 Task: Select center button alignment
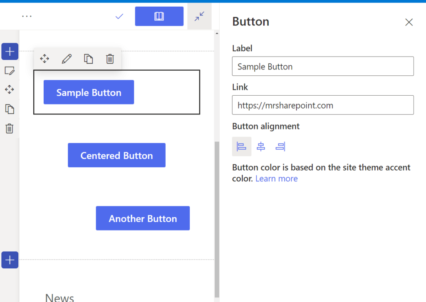(x=261, y=147)
